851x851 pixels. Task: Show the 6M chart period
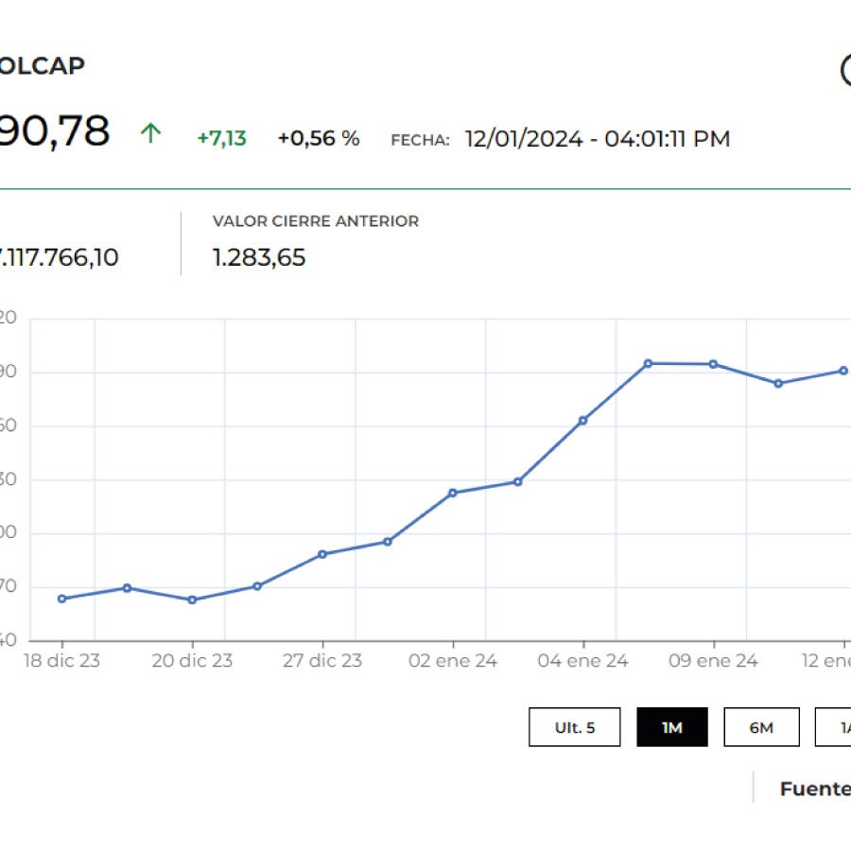pos(761,727)
